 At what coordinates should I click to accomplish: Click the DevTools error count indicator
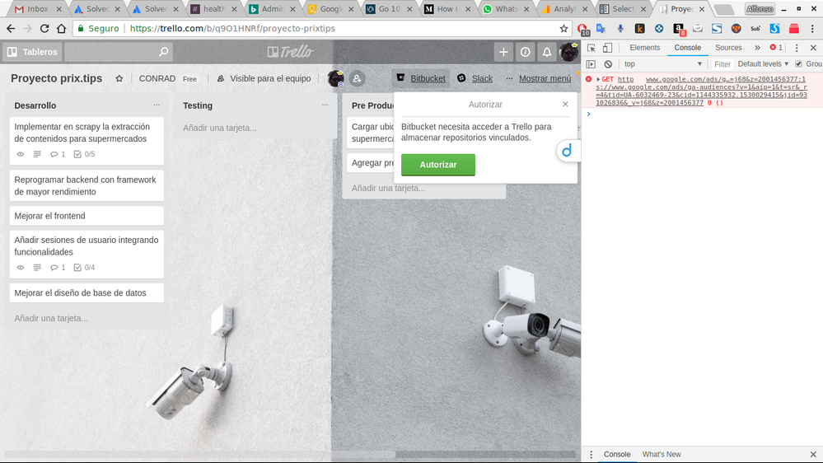[x=776, y=48]
